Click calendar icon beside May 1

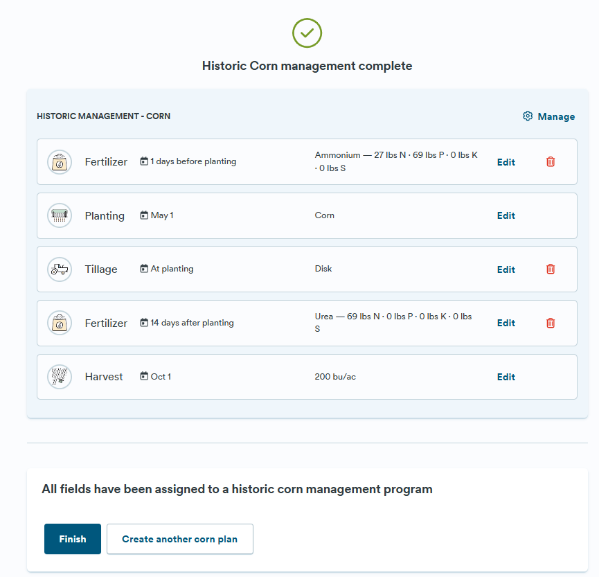click(x=144, y=215)
